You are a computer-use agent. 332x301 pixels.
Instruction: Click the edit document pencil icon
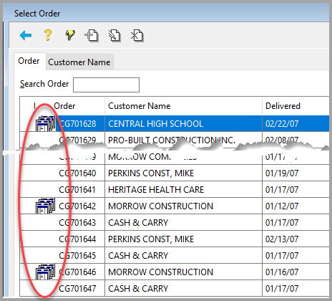point(114,36)
